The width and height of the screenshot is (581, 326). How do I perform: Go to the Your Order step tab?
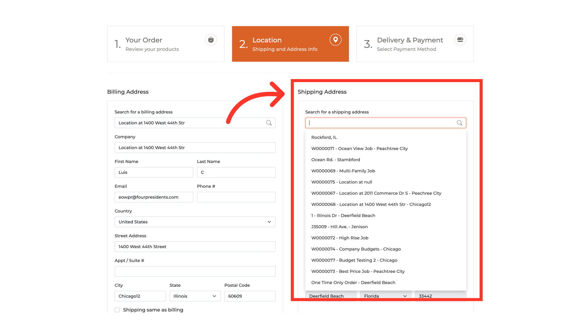[166, 44]
